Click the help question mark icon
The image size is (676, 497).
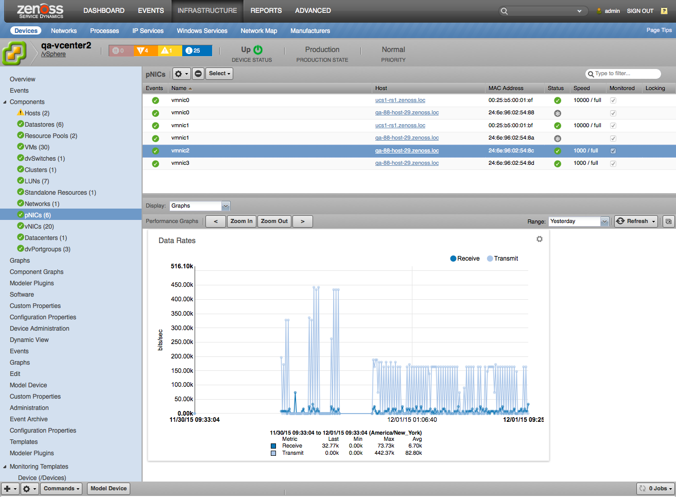click(664, 11)
